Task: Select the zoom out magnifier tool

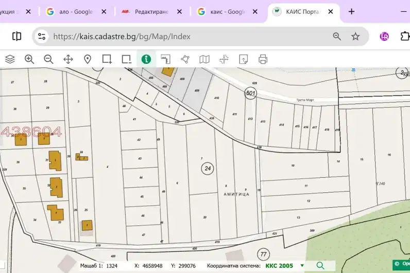Action: click(x=48, y=59)
